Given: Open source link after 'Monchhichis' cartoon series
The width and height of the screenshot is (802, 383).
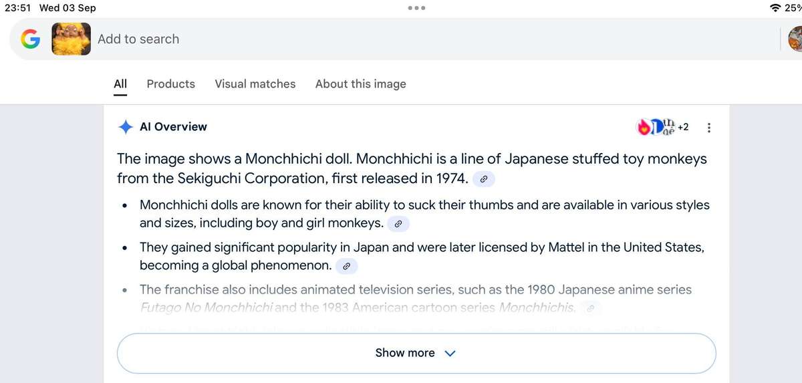Looking at the screenshot, I should click(x=590, y=308).
